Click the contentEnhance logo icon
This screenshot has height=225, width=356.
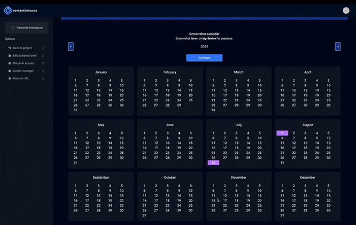(x=8, y=11)
